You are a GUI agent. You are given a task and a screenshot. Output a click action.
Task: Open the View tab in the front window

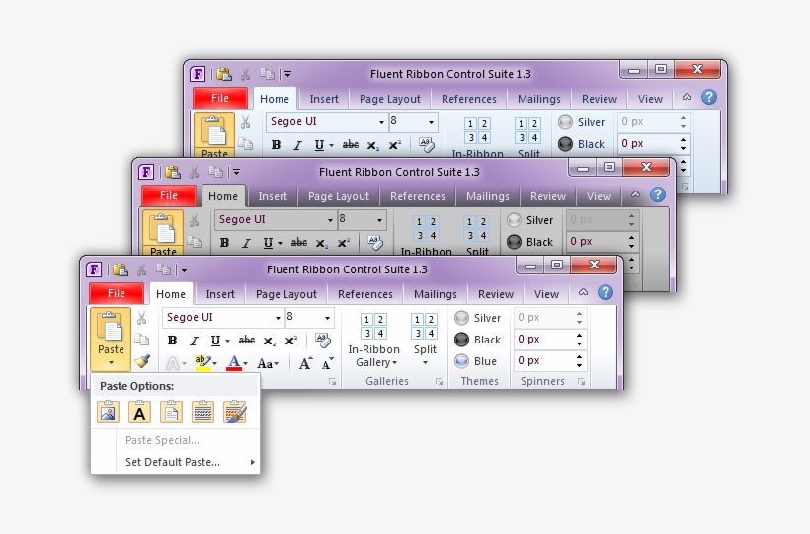[x=546, y=294]
